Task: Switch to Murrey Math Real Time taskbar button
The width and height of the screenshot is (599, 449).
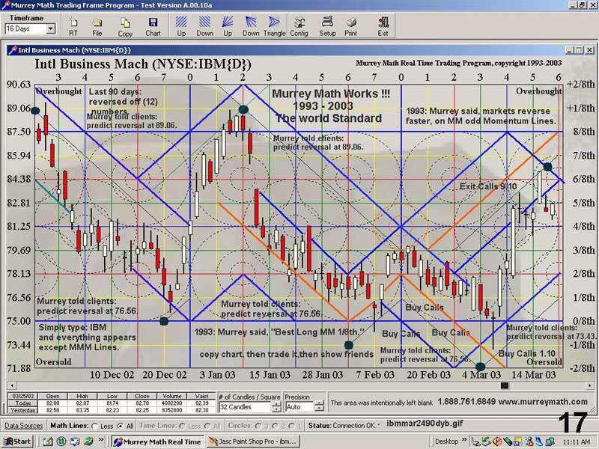Action: pos(158,442)
